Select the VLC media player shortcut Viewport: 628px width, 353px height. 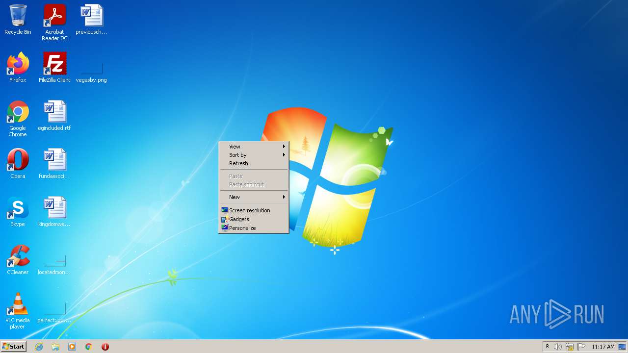pyautogui.click(x=18, y=311)
